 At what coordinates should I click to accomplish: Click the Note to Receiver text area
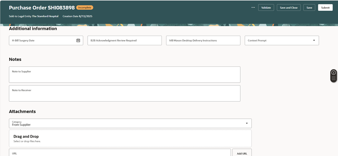click(124, 93)
